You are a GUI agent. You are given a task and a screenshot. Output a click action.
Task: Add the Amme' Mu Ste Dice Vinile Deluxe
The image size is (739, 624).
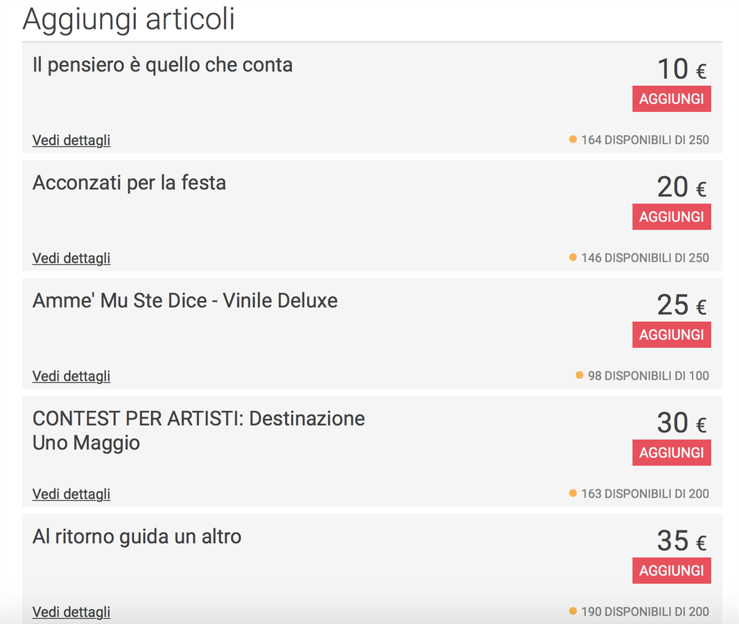[671, 334]
